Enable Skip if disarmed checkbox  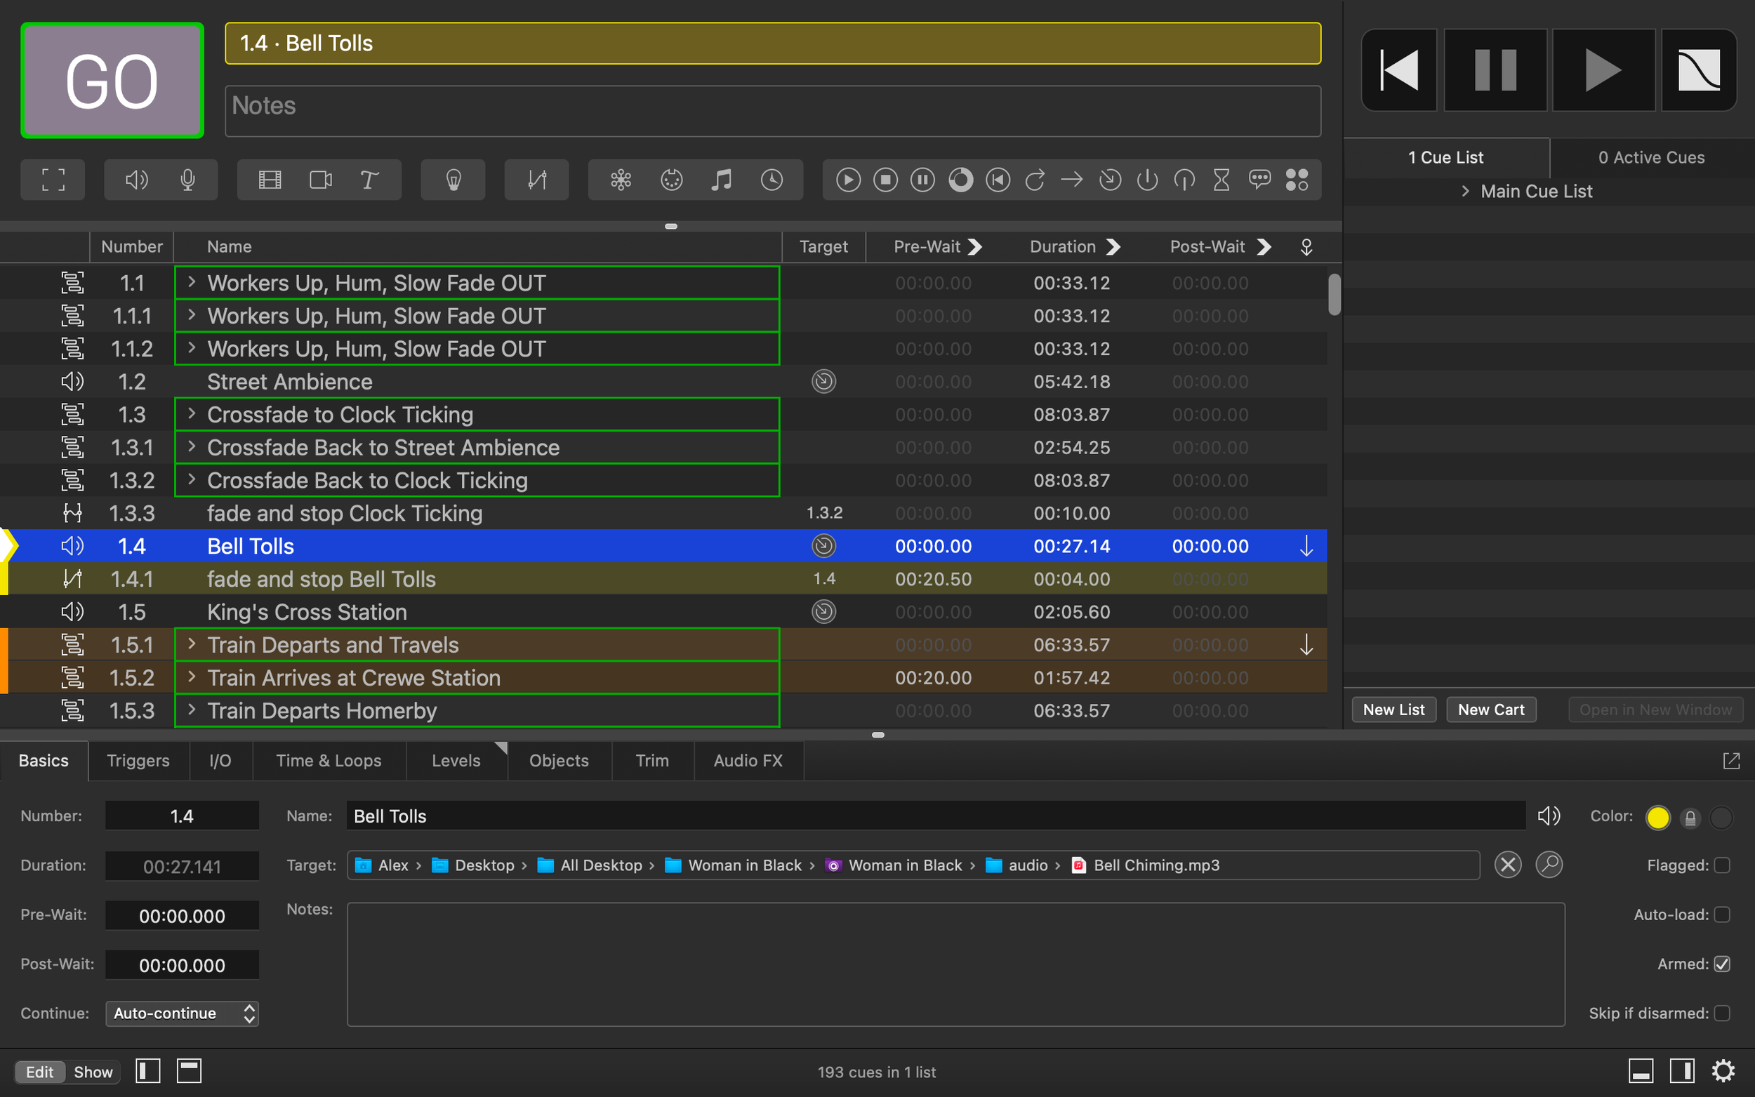point(1722,1013)
